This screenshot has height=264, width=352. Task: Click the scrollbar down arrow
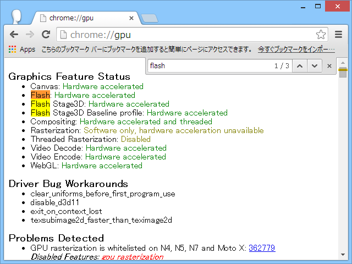343,255
